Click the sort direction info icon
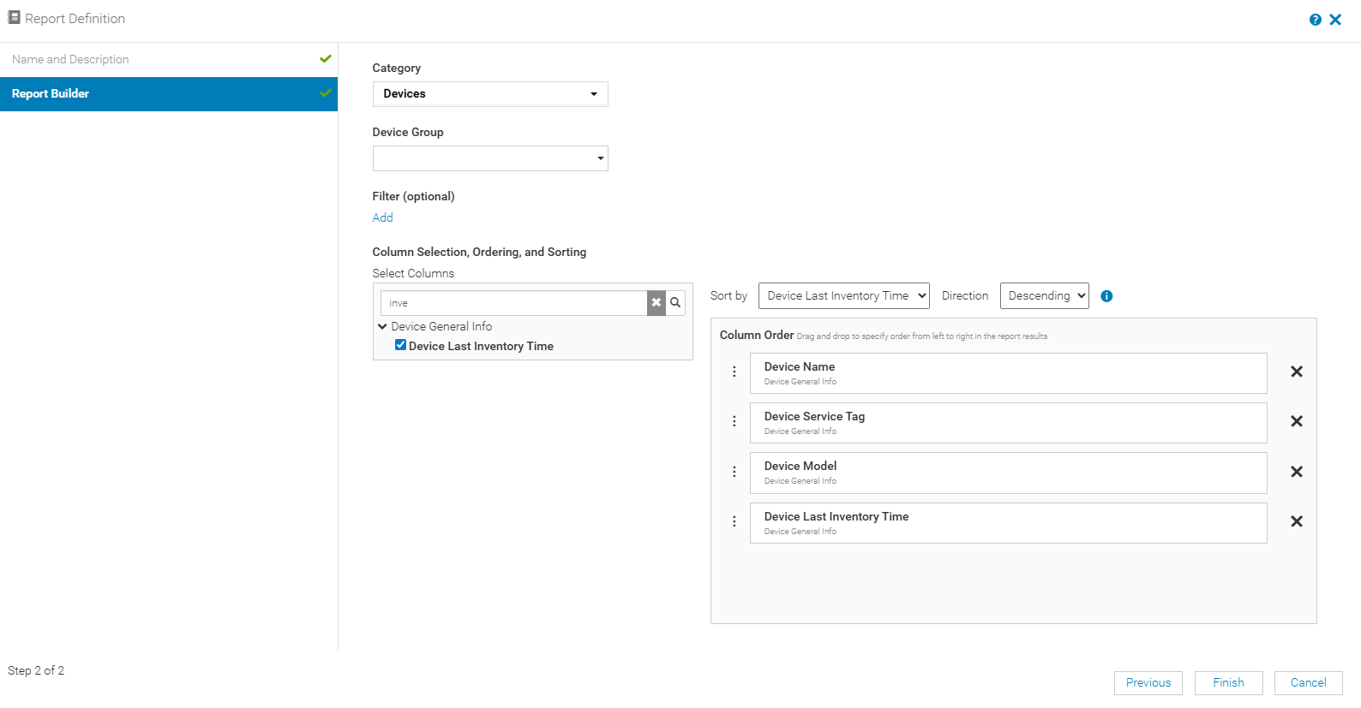The height and width of the screenshot is (708, 1361). tap(1106, 296)
